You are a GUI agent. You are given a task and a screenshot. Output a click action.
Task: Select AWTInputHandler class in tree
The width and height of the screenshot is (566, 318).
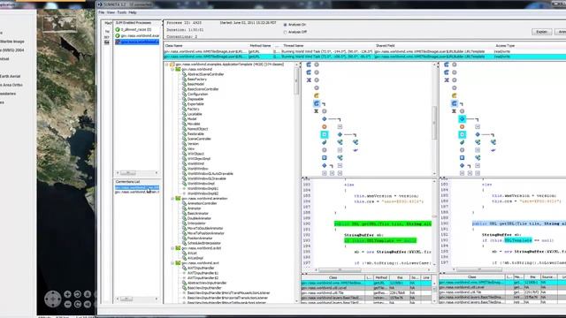(201, 268)
